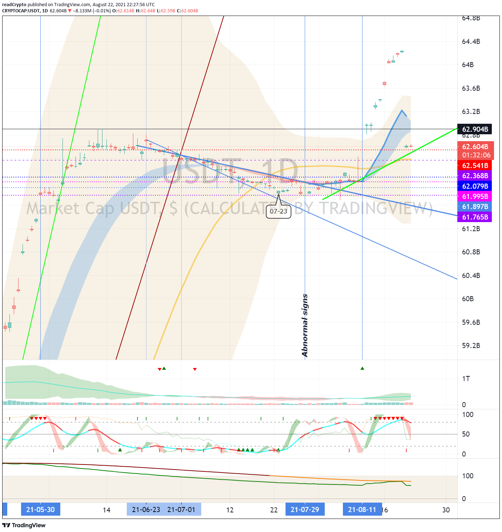Click the 59.2B axis value
Image resolution: width=502 pixels, height=532 pixels.
[x=471, y=345]
